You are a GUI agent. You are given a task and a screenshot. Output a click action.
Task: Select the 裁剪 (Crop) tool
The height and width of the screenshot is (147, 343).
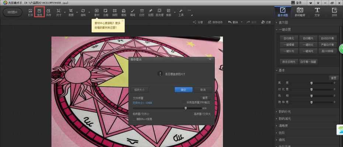coord(71,12)
